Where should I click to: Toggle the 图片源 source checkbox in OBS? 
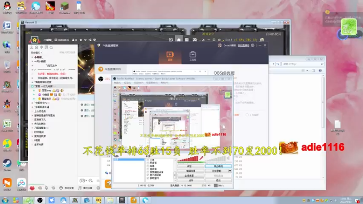click(x=148, y=163)
